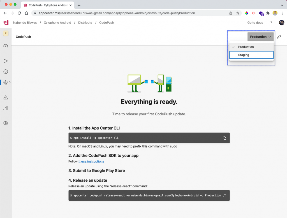Open the these instructions link
Screen dimensions: 287x218
(91, 161)
